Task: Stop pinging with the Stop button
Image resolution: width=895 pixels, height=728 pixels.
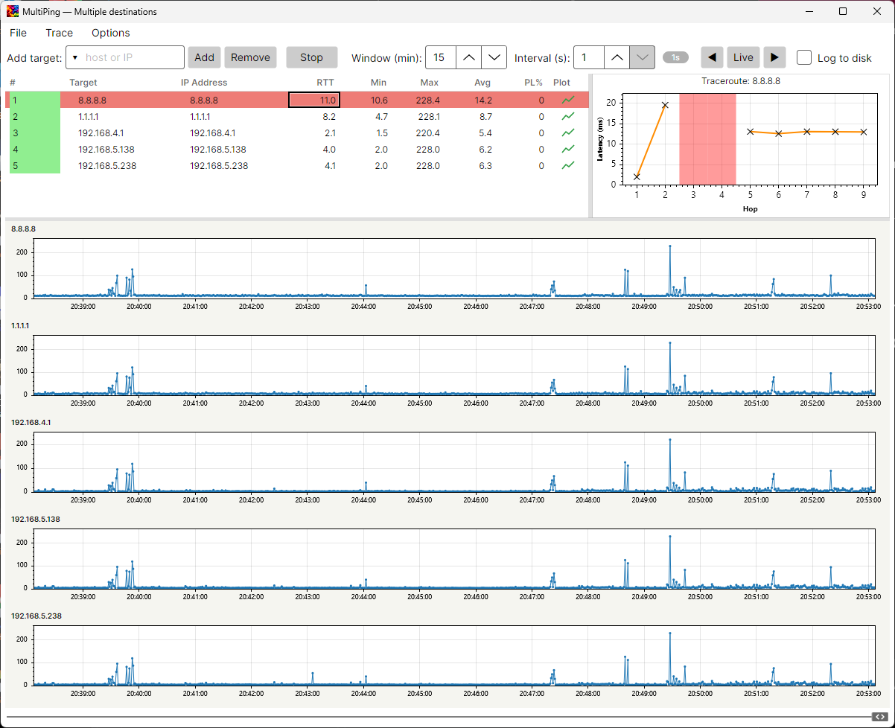Action: 311,57
